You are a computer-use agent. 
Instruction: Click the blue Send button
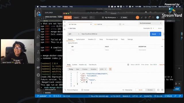154,34
